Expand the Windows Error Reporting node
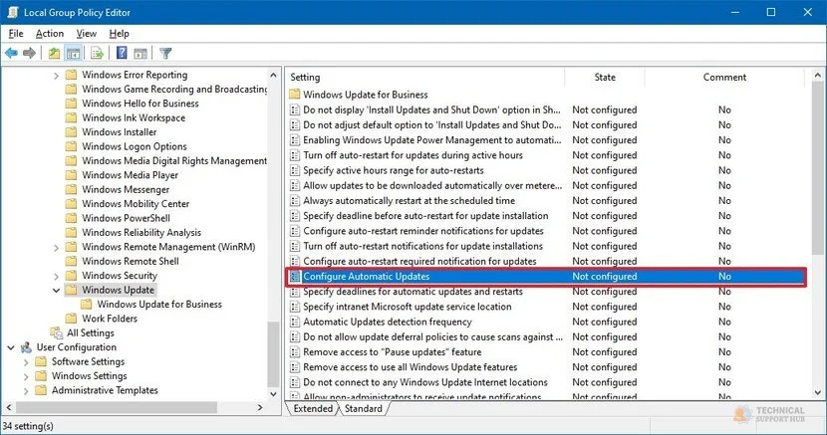 (56, 76)
